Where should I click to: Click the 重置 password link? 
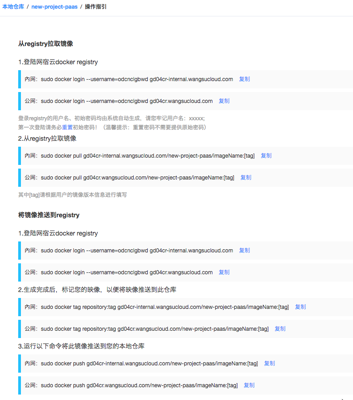coord(67,127)
